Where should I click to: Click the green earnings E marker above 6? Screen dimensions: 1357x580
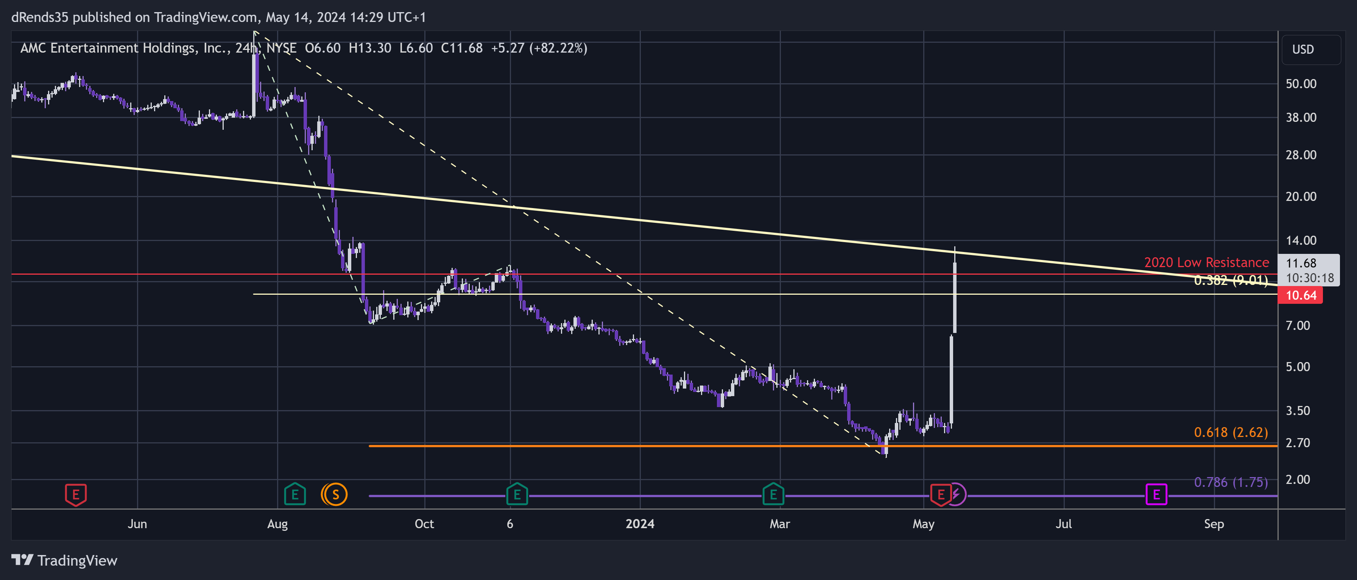pyautogui.click(x=517, y=494)
